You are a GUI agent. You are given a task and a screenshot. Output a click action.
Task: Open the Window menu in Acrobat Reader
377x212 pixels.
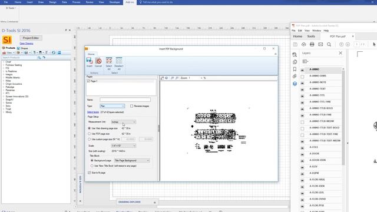(x=316, y=31)
